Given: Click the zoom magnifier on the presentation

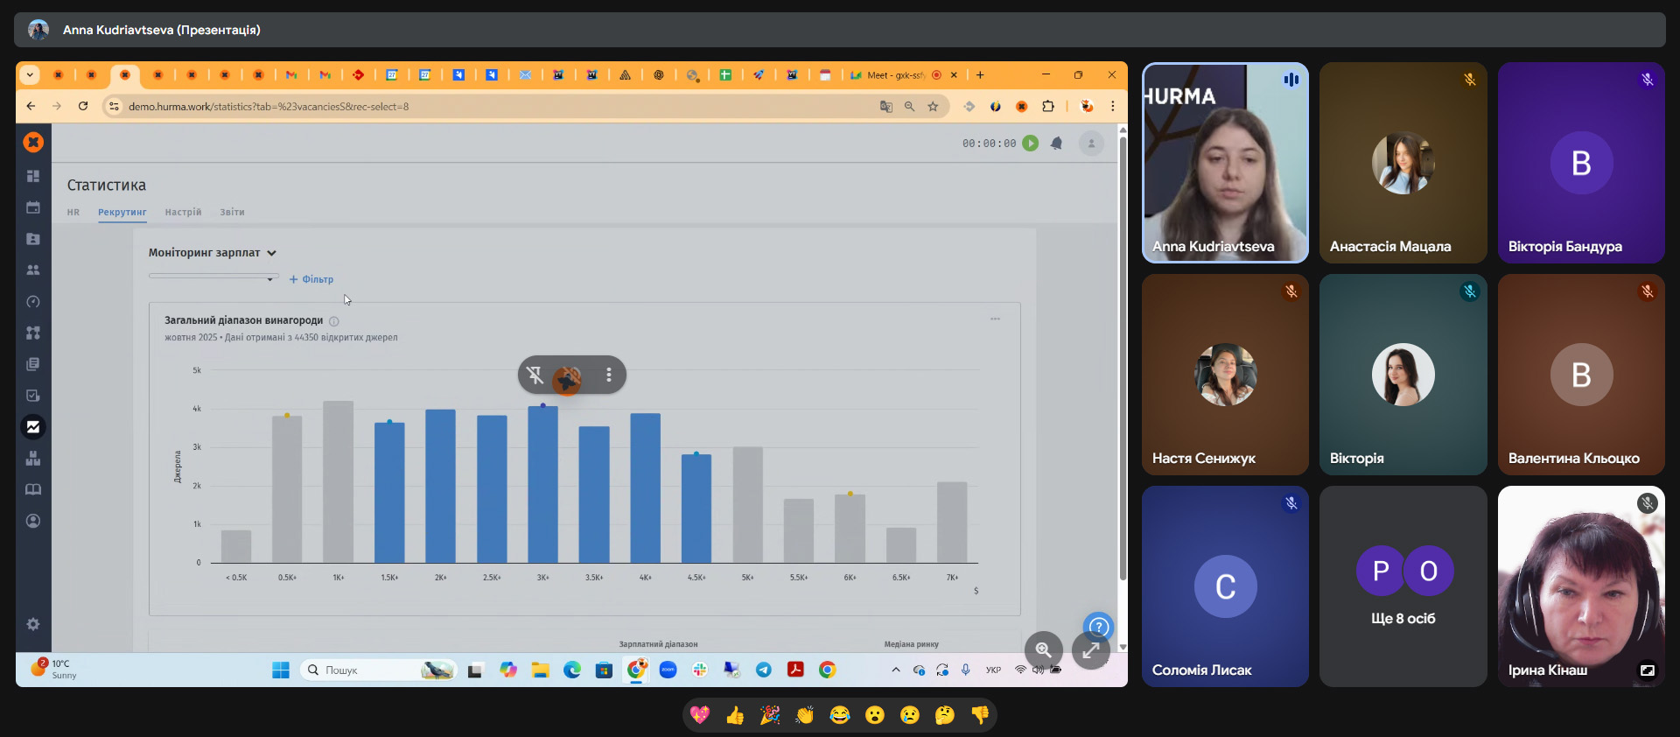Looking at the screenshot, I should pos(1043,649).
